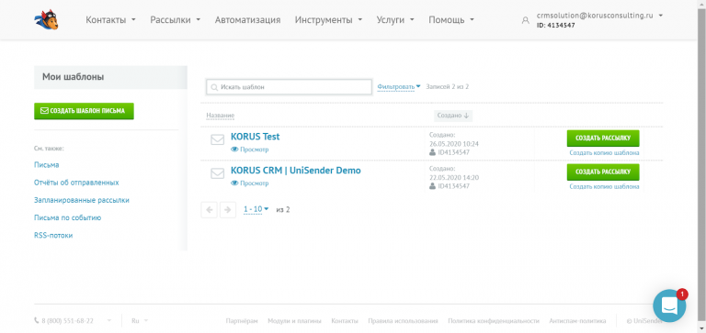Click the Записей 2 из 2 counter
The image size is (706, 333).
[447, 86]
